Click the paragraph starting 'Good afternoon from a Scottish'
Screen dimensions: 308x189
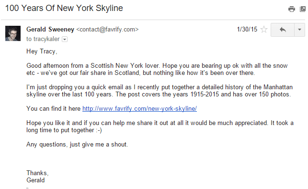pos(157,69)
